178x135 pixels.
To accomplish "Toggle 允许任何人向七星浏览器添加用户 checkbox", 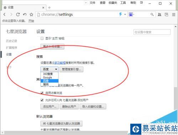I will 42,100.
